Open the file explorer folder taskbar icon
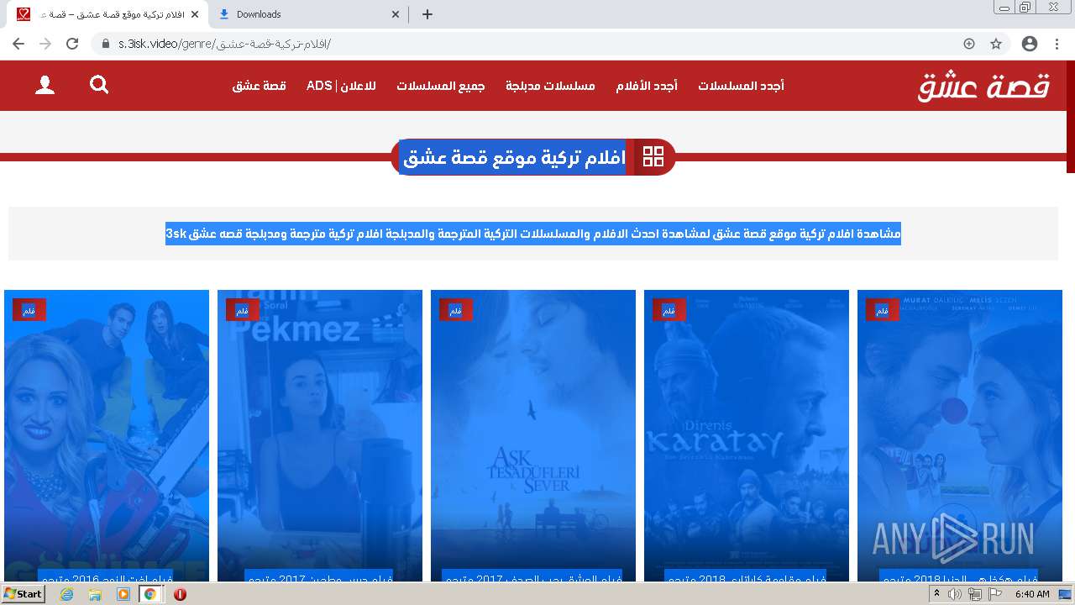1075x605 pixels. click(x=95, y=594)
